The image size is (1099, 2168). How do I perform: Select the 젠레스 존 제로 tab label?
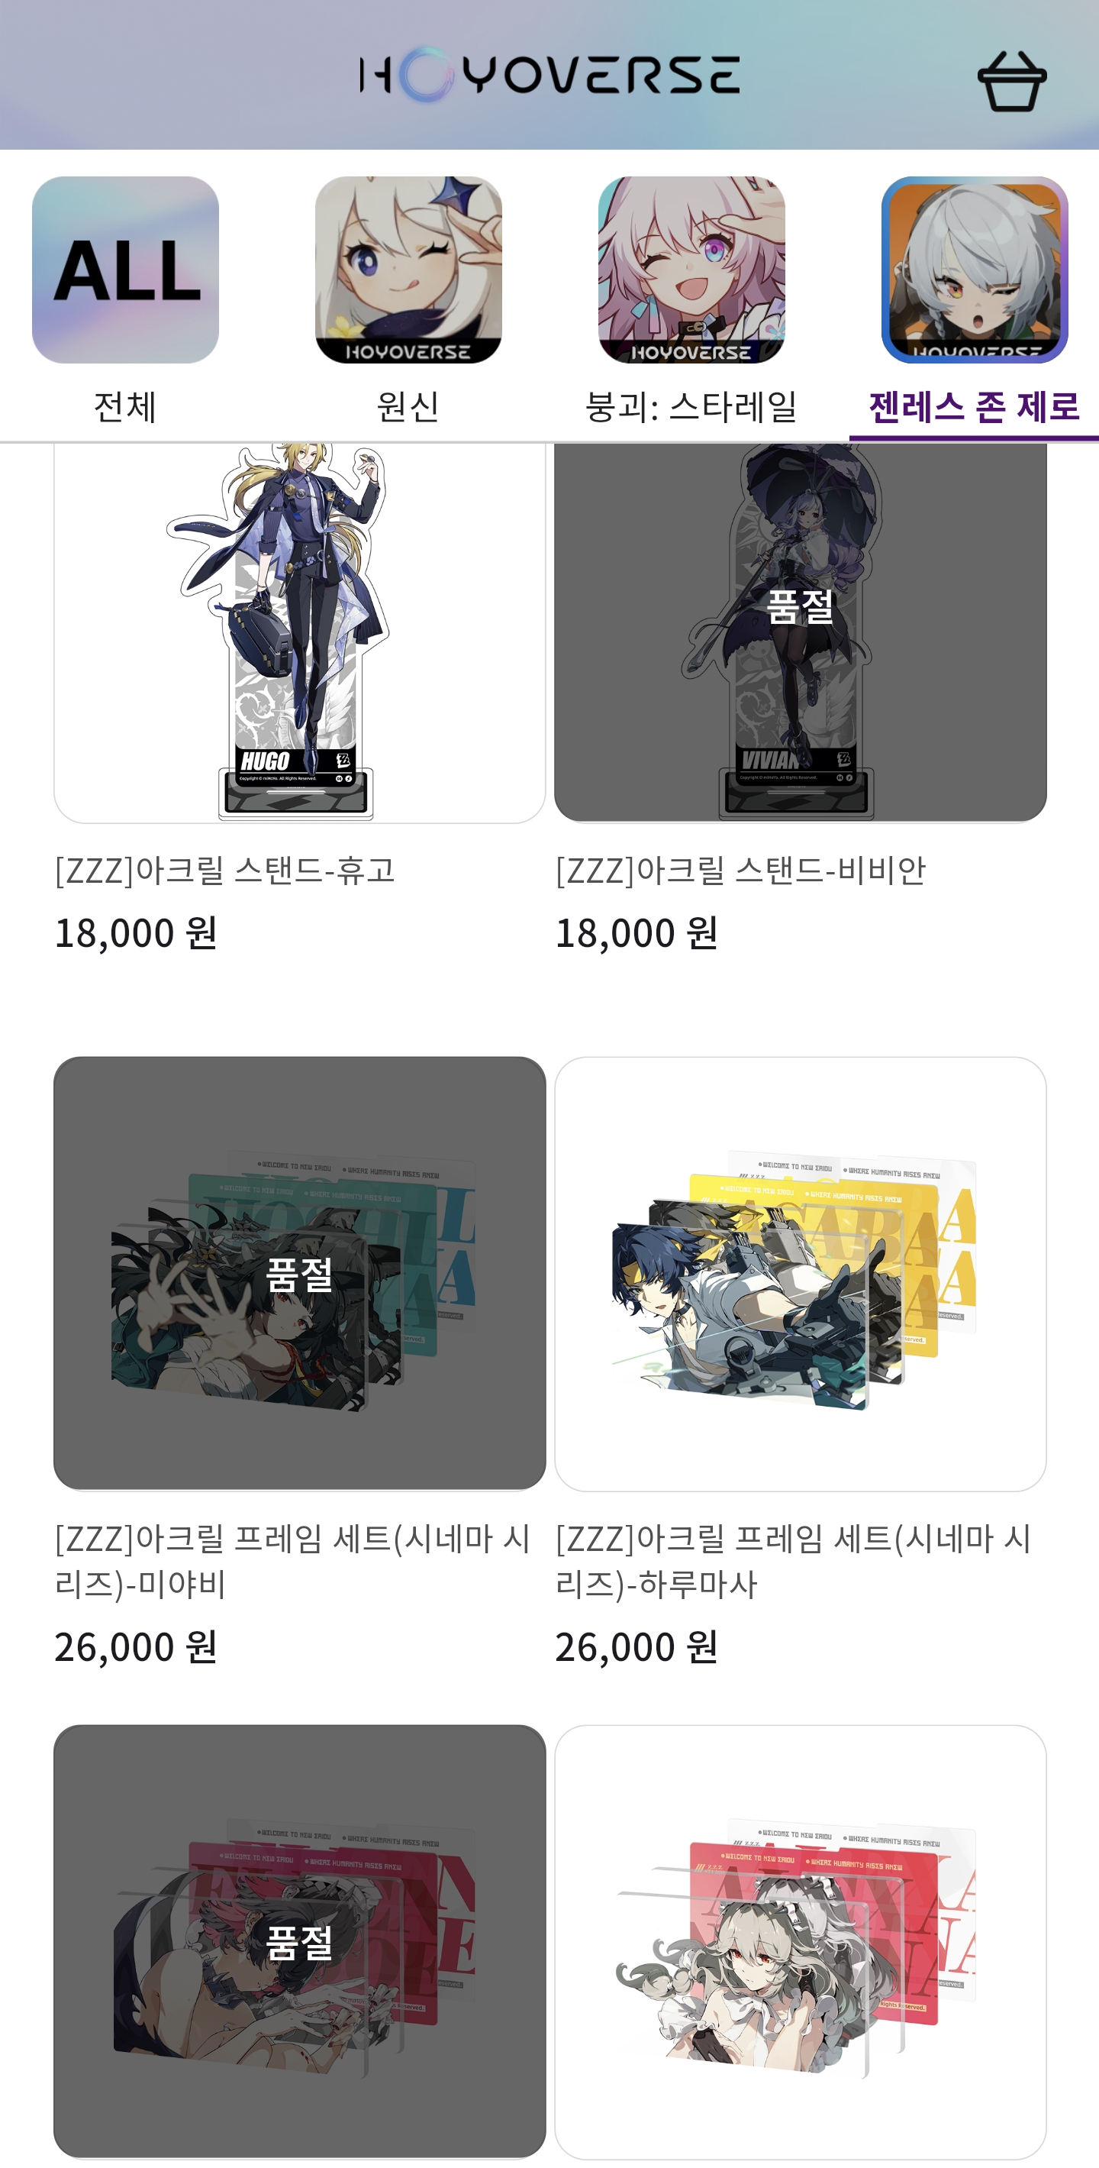coord(975,407)
